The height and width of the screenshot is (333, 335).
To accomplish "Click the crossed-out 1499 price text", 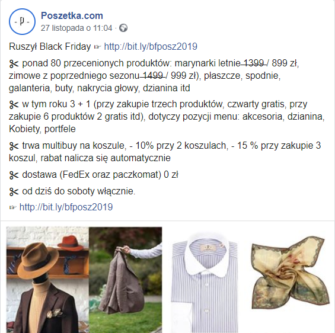I will tap(152, 75).
